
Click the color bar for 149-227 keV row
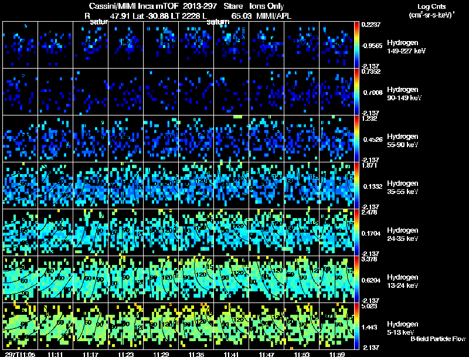(x=356, y=45)
